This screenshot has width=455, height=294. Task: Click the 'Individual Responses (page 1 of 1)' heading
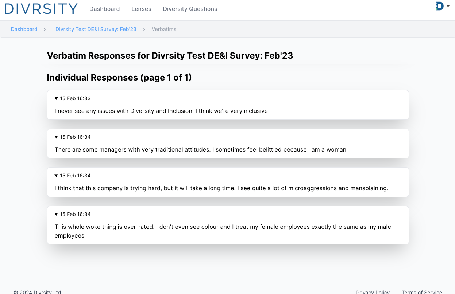tap(119, 78)
